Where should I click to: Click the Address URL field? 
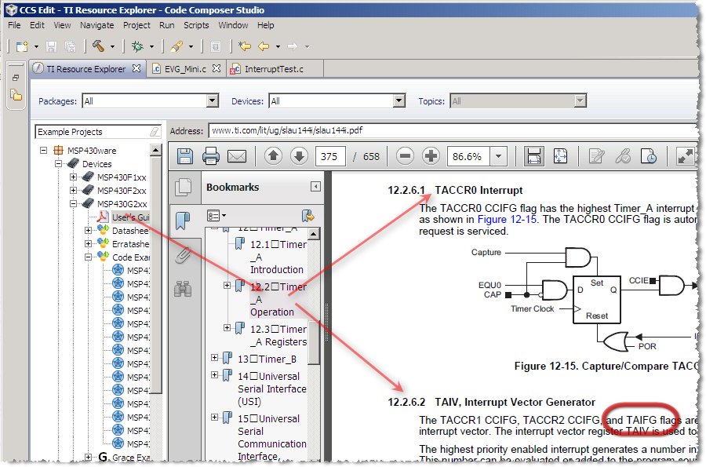coord(453,130)
